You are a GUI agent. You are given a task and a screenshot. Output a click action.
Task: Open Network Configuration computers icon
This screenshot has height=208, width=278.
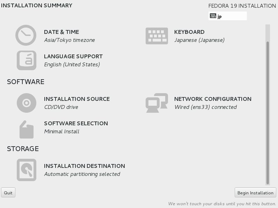click(157, 103)
